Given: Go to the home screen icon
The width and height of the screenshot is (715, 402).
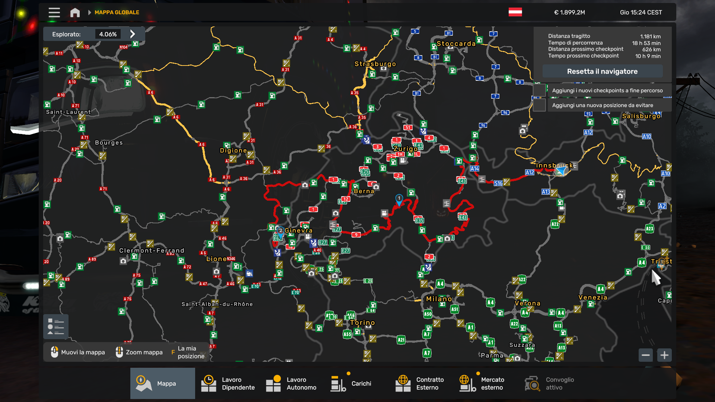Looking at the screenshot, I should click(x=75, y=13).
